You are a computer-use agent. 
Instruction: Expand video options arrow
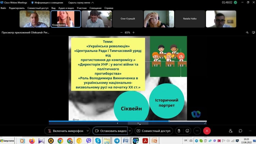click(x=130, y=131)
